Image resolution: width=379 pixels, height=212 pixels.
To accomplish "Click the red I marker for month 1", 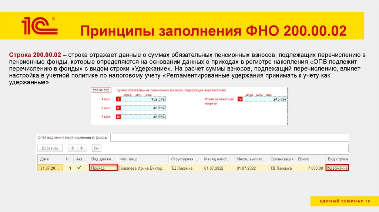I will [x=118, y=99].
